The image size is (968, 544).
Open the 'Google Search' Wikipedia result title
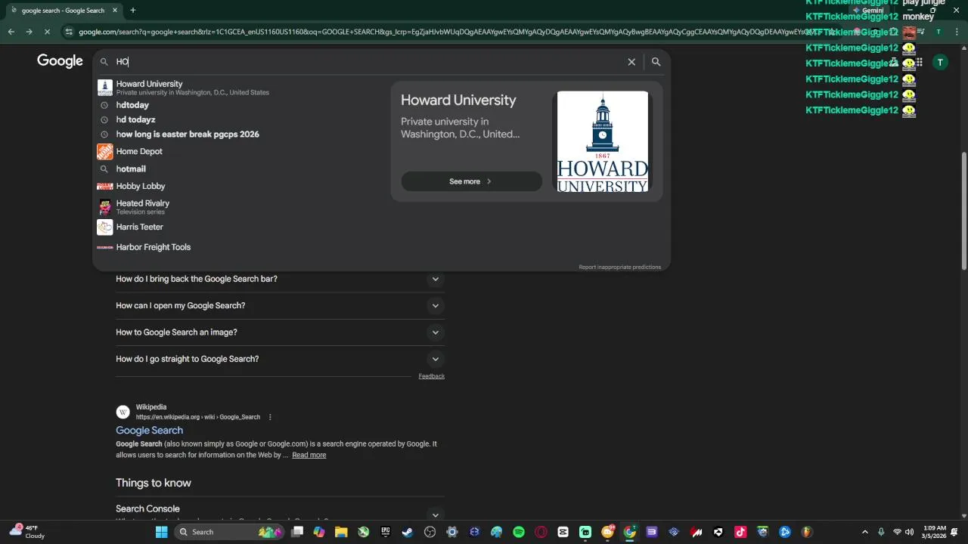(149, 430)
